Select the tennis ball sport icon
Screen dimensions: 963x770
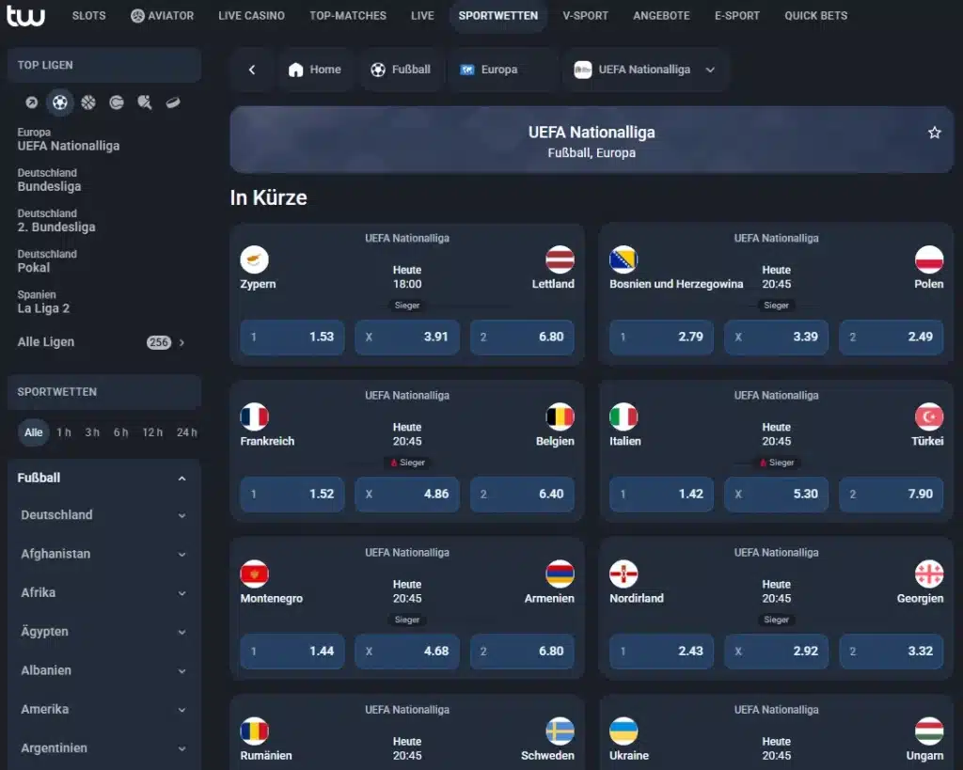pyautogui.click(x=116, y=102)
